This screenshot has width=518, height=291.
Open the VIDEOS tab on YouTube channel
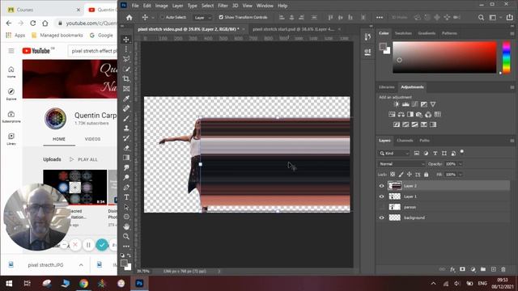(92, 139)
